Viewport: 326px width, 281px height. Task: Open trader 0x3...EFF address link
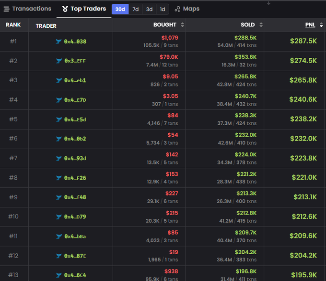coord(75,61)
